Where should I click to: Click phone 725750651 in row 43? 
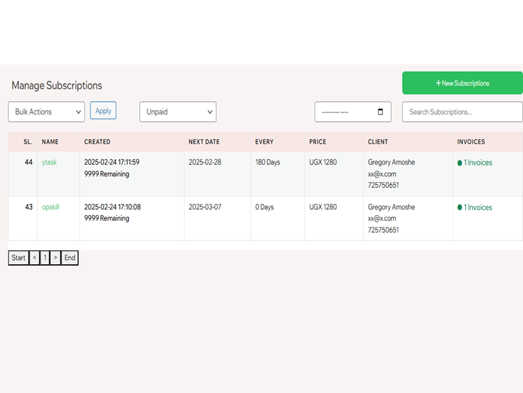tap(383, 230)
